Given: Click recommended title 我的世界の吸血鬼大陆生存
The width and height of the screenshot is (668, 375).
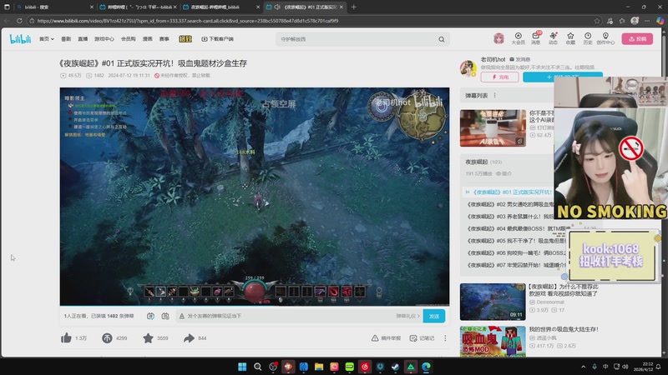Looking at the screenshot, I should 564,329.
